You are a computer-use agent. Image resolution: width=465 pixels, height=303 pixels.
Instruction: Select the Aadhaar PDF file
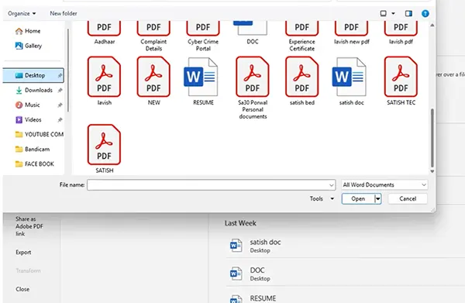pos(104,33)
